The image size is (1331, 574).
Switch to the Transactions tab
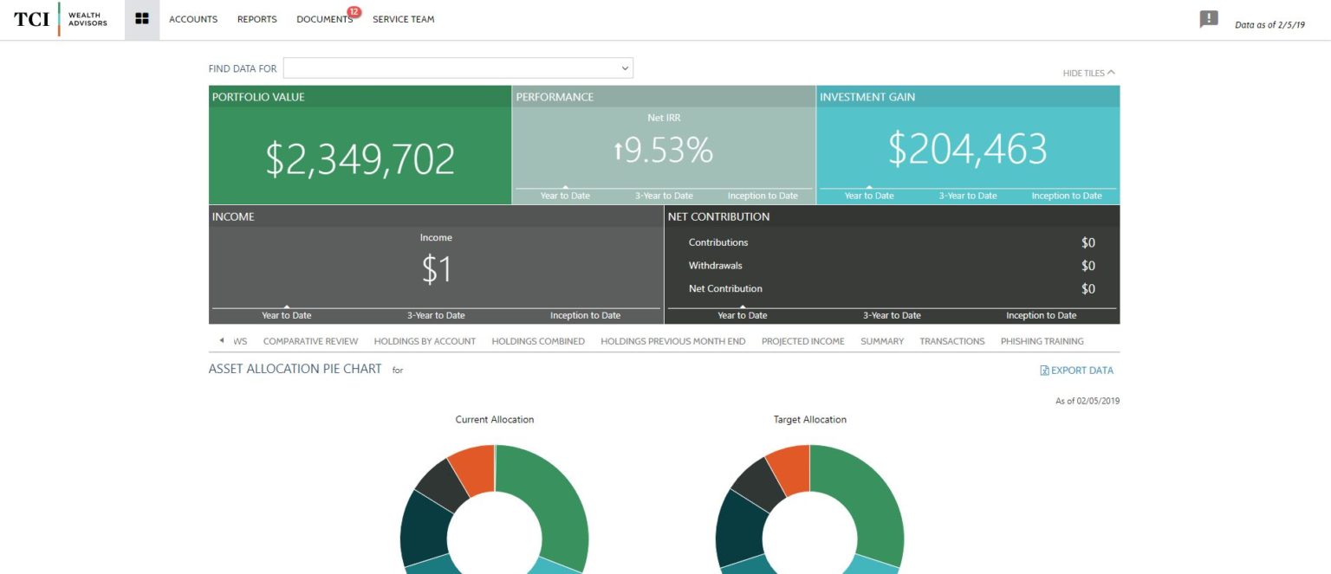click(x=951, y=341)
